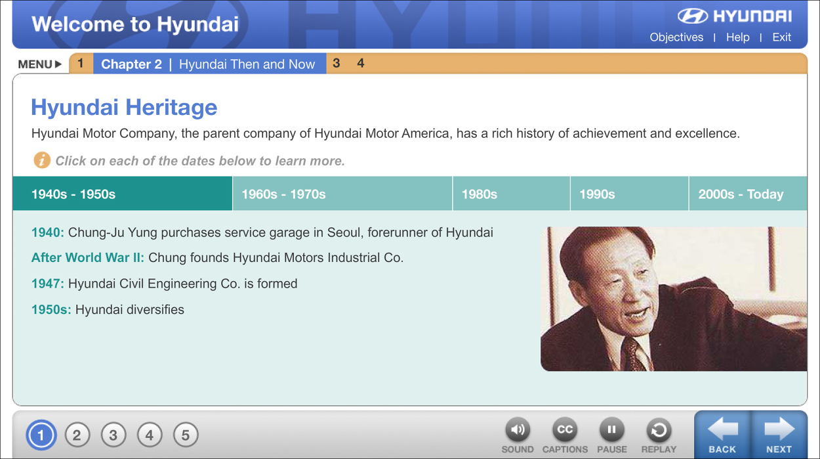Click the Exit link
820x459 pixels.
[781, 37]
